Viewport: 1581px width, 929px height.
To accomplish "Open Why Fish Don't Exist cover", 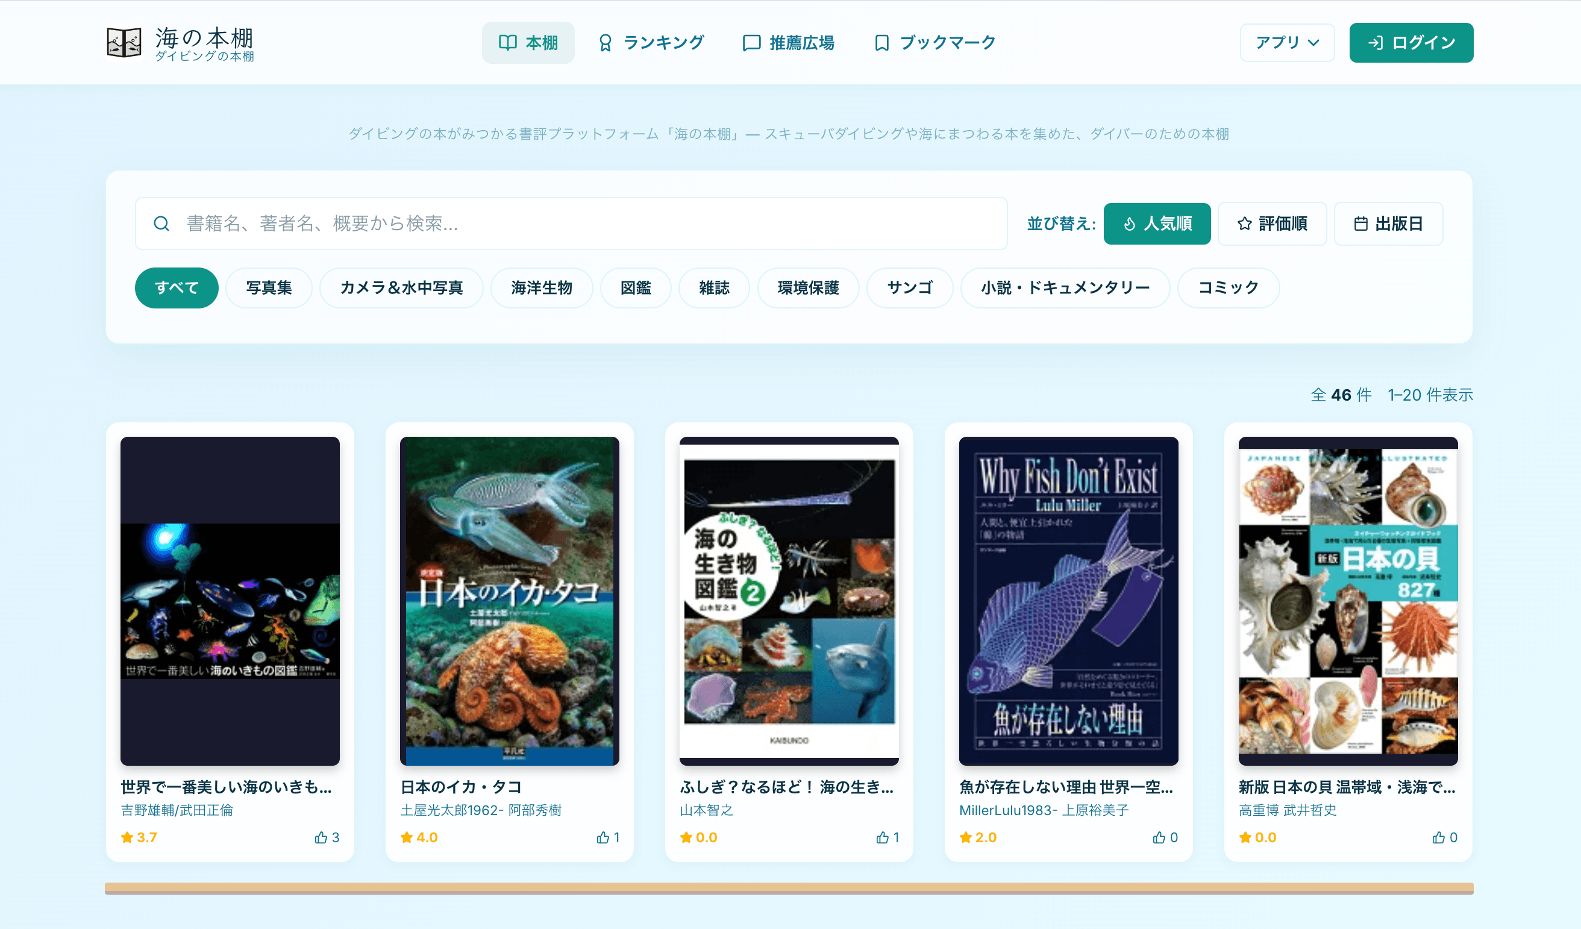I will [x=1068, y=601].
